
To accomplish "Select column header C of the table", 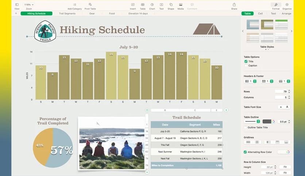I will [x=195, y=110].
